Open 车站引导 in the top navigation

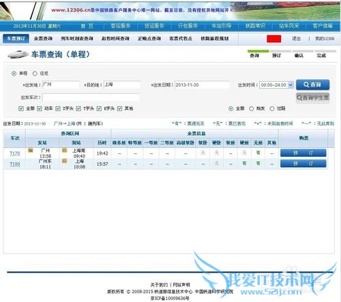[x=222, y=26]
